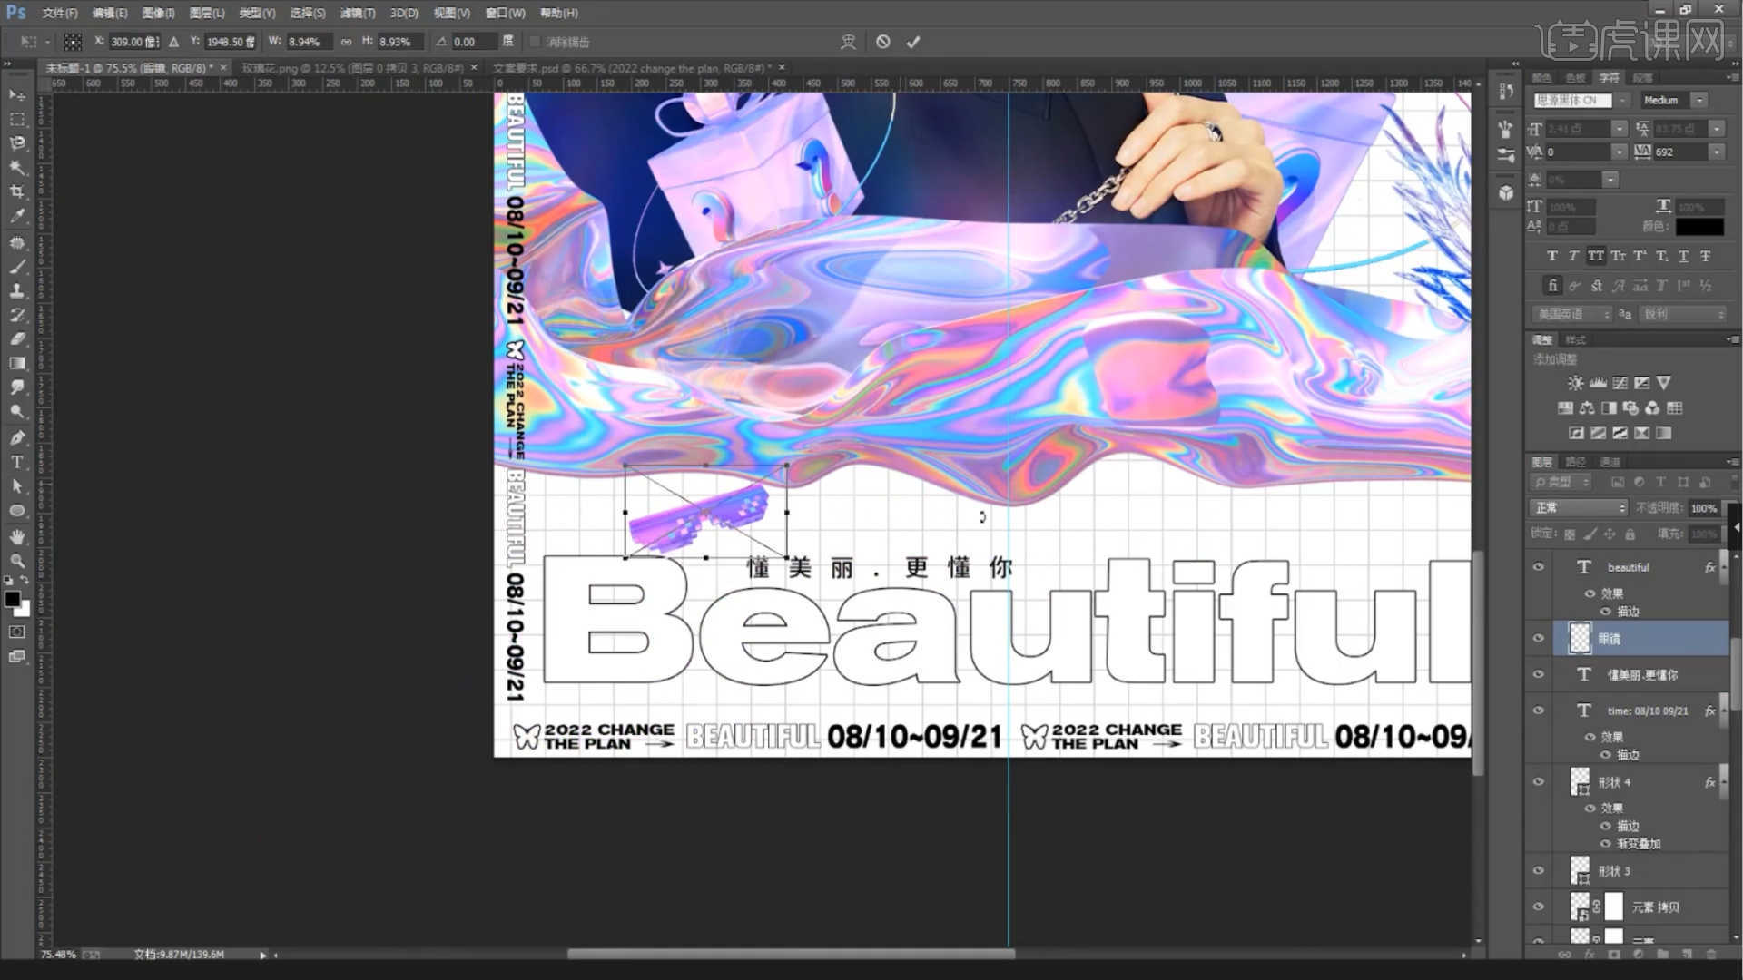The image size is (1743, 980).
Task: Add Curves adjustment layer
Action: coord(1620,383)
